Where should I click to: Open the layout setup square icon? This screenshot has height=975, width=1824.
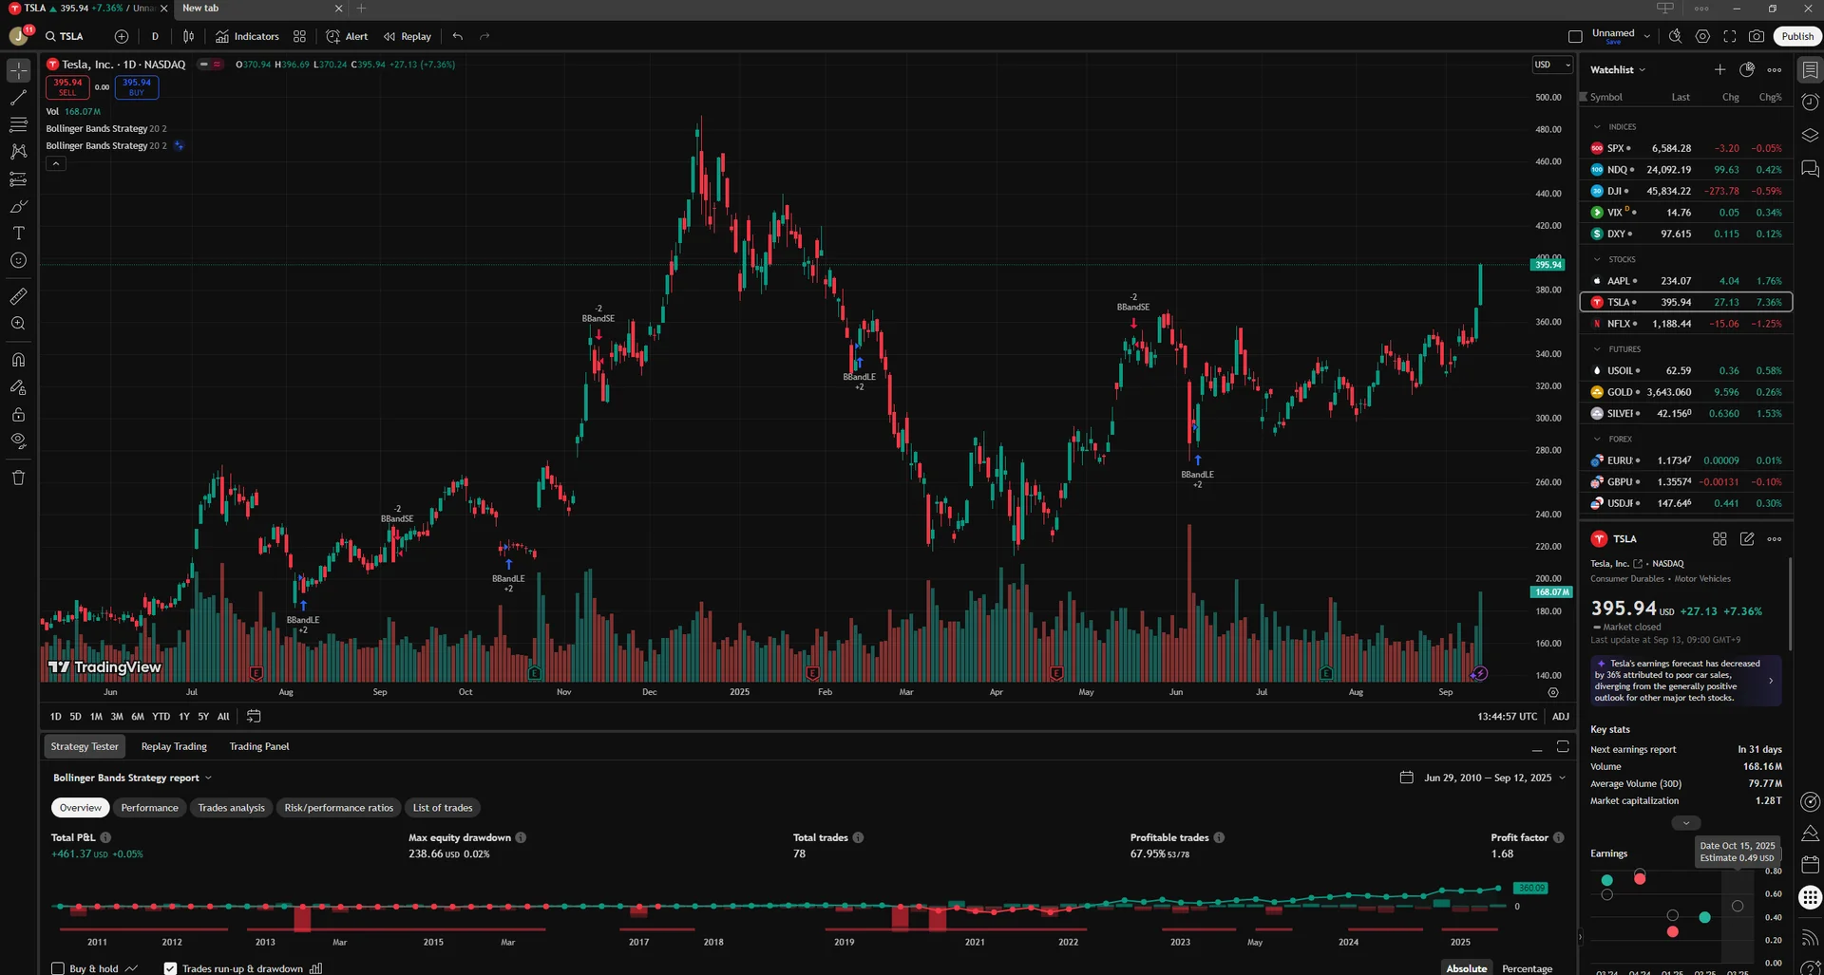click(x=1575, y=36)
